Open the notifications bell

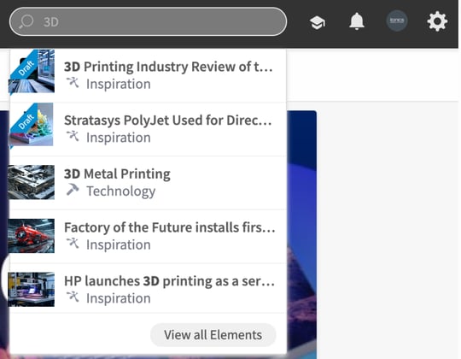tap(357, 21)
